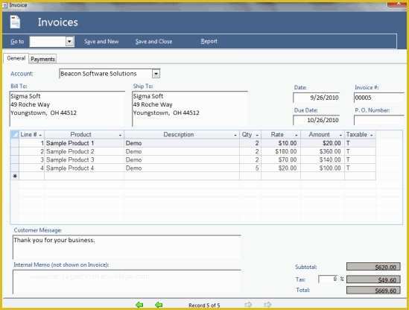Screen dimensions: 409x310
Task: Select the Sample Product 2 cell
Action: tap(84, 151)
